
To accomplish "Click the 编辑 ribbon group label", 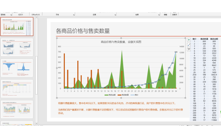I will click(165, 14).
